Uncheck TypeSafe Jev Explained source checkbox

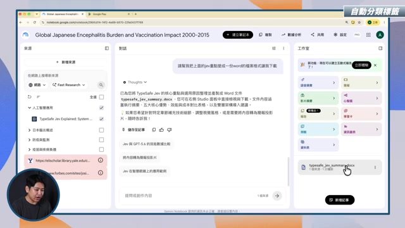101,119
